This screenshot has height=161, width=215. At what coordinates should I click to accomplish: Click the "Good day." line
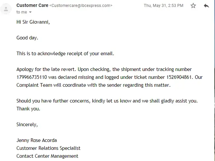pyautogui.click(x=27, y=38)
